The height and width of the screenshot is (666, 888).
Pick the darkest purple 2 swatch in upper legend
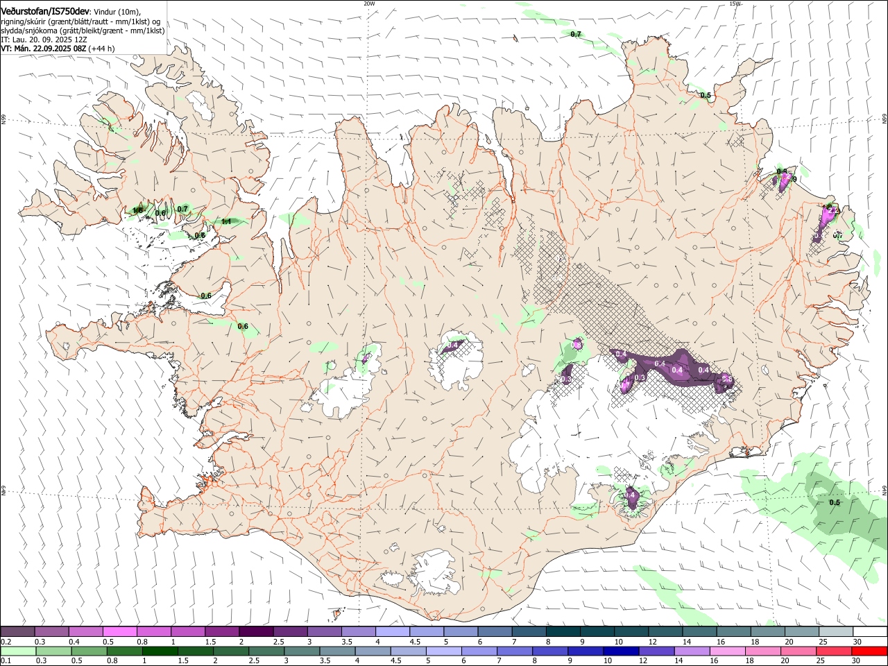[x=256, y=632]
